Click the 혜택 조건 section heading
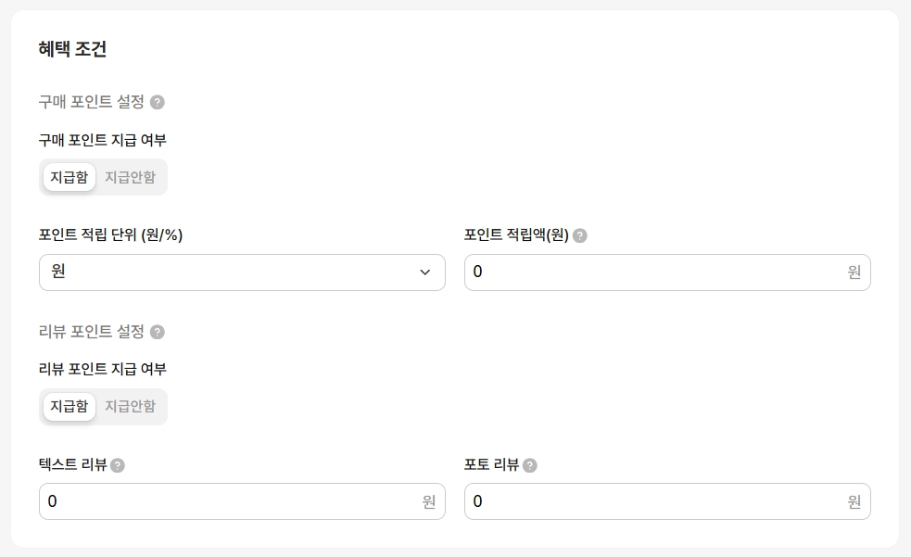 coord(72,50)
